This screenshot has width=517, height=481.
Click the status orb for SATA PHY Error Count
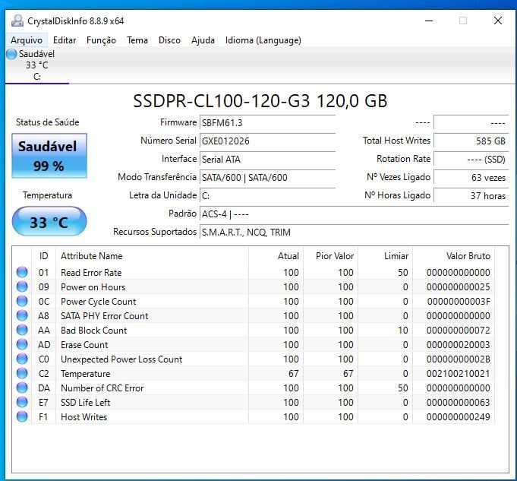[22, 315]
